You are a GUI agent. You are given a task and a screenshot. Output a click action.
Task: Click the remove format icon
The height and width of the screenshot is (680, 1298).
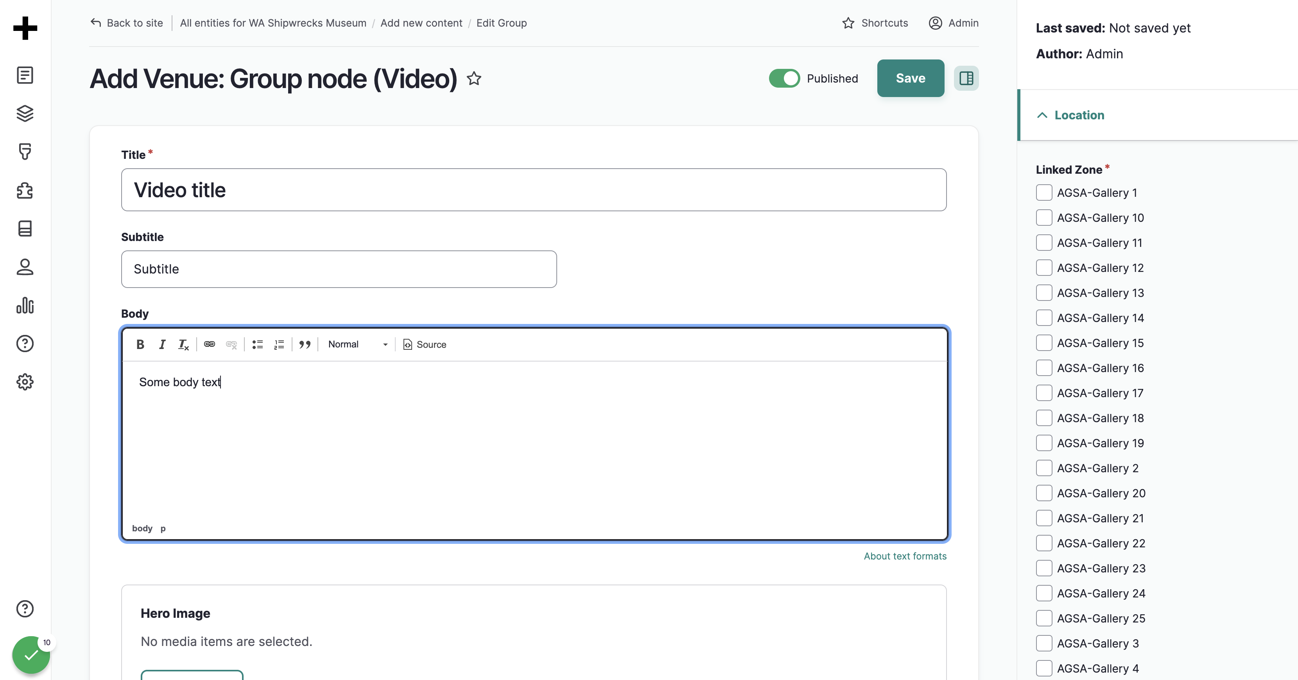coord(183,344)
